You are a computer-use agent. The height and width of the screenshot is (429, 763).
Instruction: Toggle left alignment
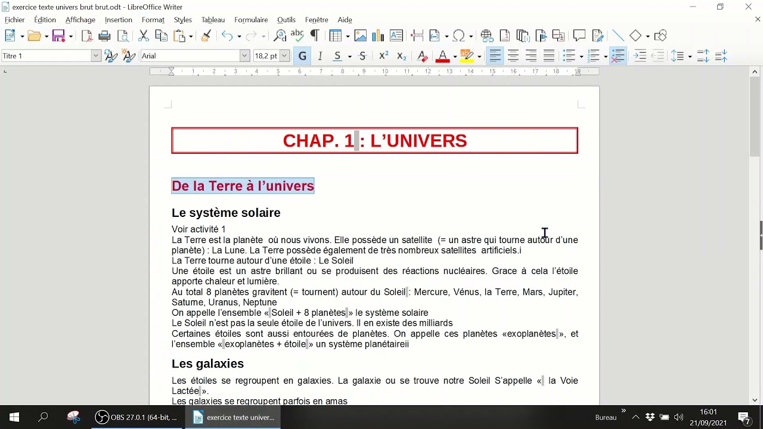495,56
